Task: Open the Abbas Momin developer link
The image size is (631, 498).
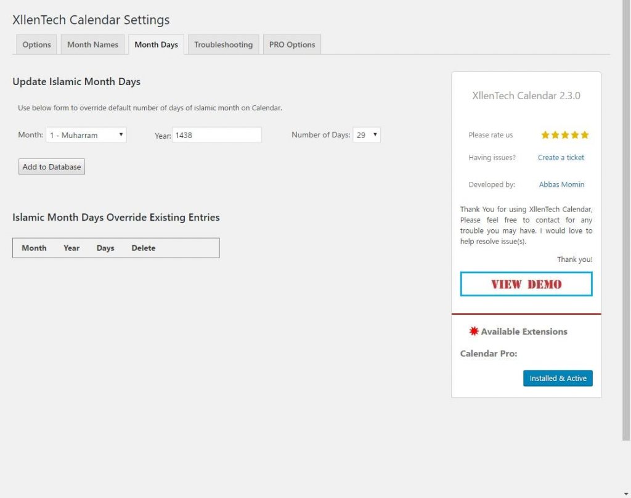Action: pos(561,184)
